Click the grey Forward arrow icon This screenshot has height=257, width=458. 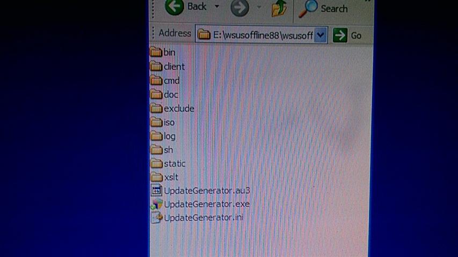coord(239,8)
